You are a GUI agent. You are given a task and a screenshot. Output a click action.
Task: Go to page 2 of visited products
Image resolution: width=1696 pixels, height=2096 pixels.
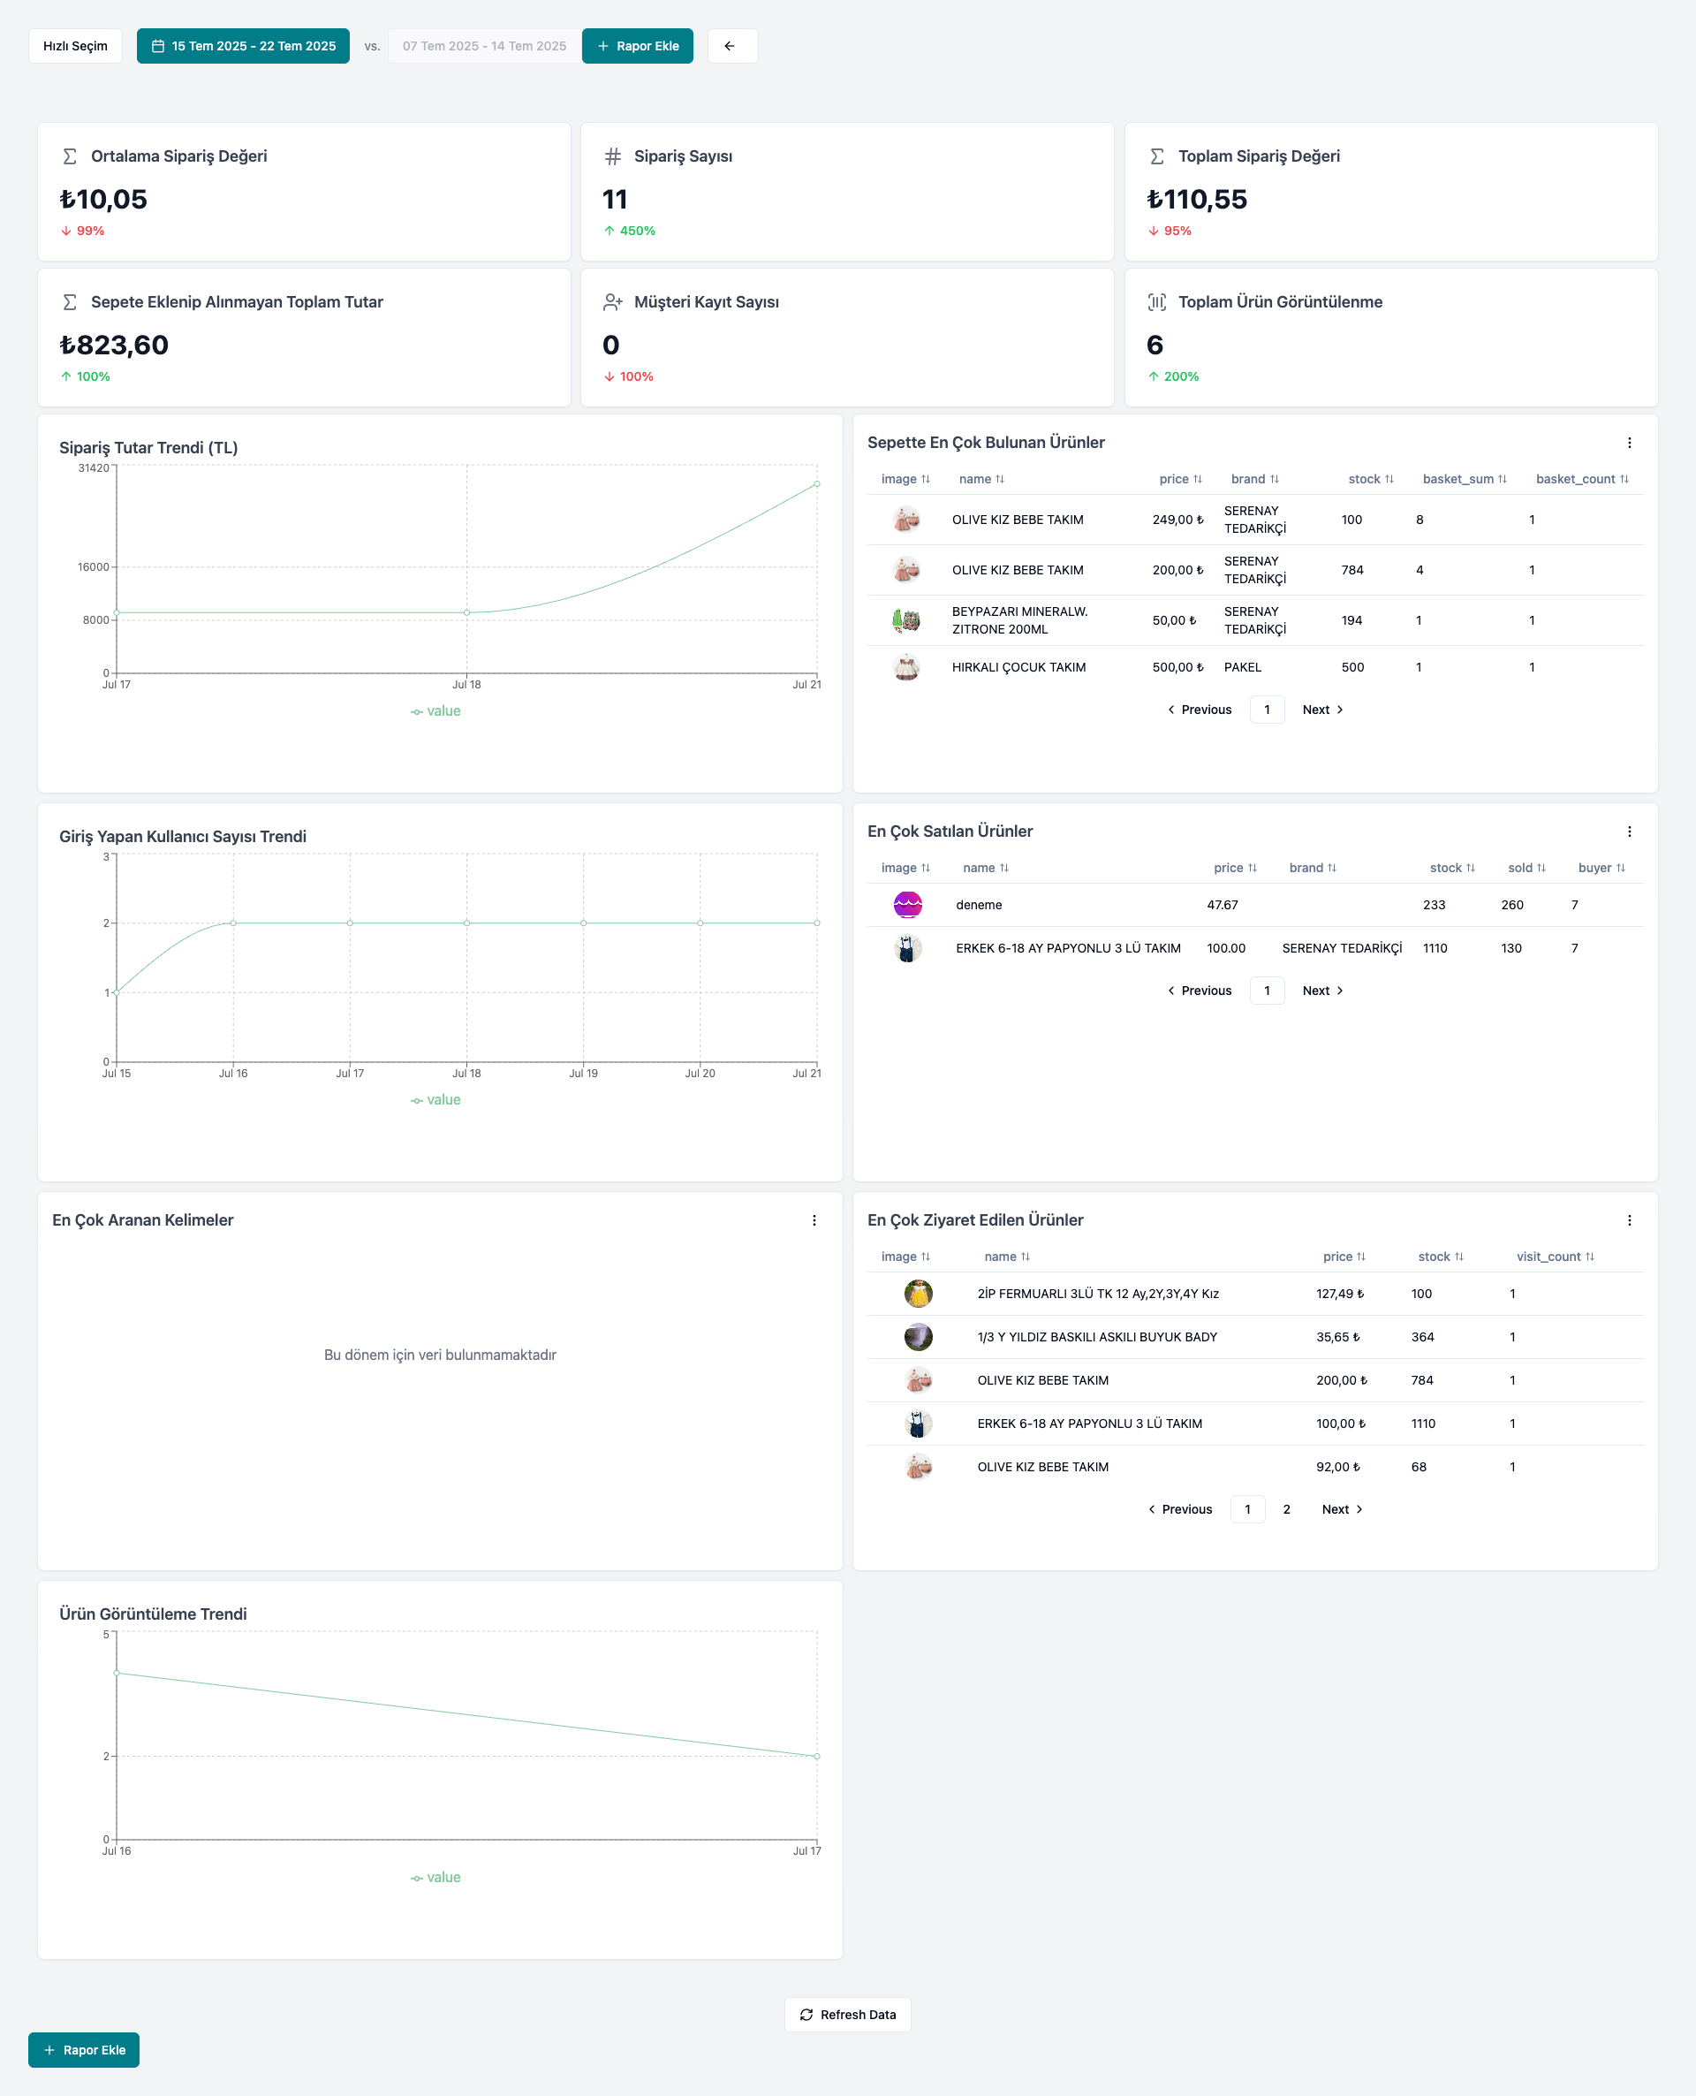tap(1287, 1510)
